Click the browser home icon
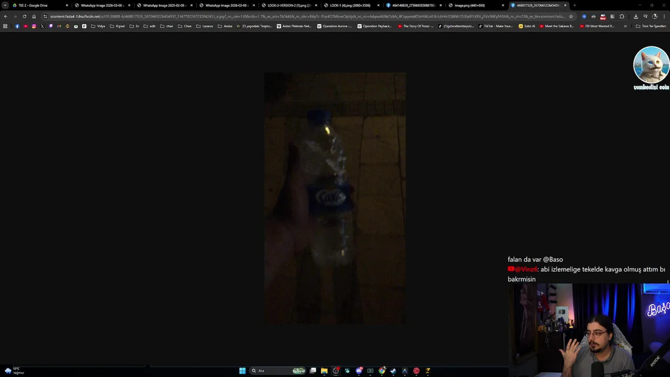670x377 pixels. (34, 16)
